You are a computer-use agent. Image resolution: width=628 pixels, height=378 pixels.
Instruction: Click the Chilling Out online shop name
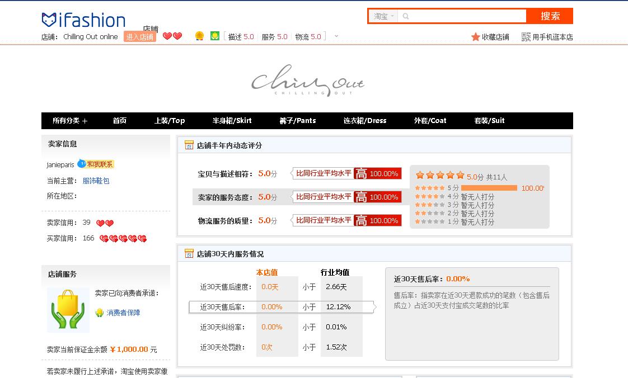pyautogui.click(x=91, y=37)
